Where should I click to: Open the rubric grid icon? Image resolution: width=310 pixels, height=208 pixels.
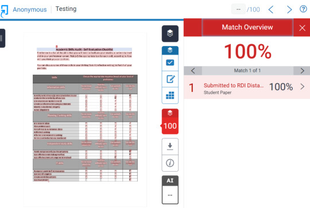coord(170,95)
